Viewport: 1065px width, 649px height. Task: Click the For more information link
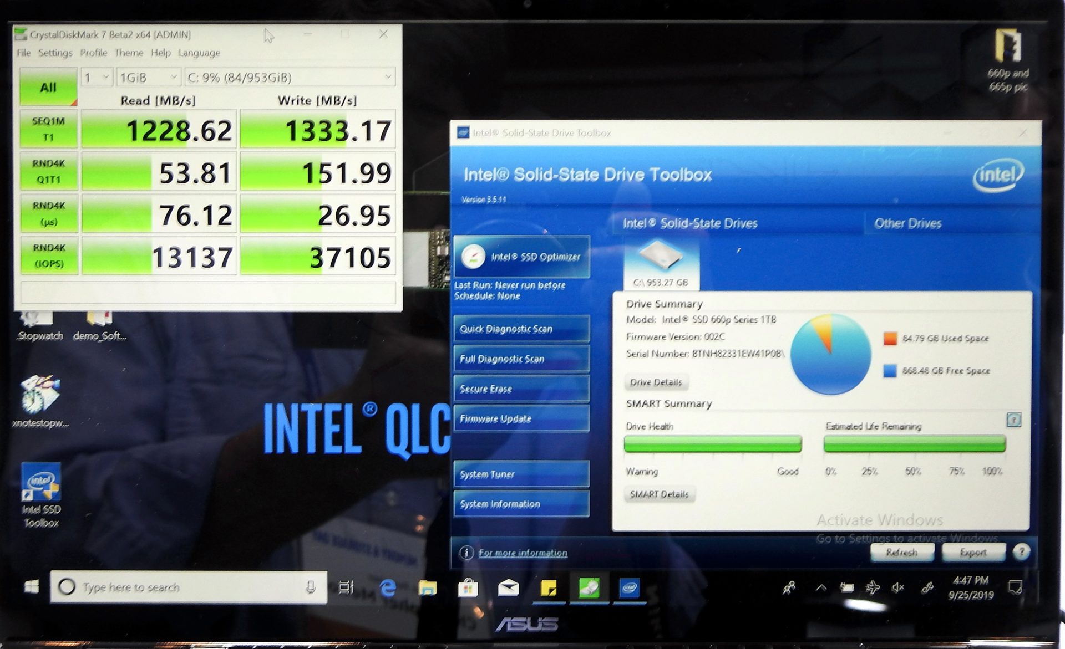(523, 553)
